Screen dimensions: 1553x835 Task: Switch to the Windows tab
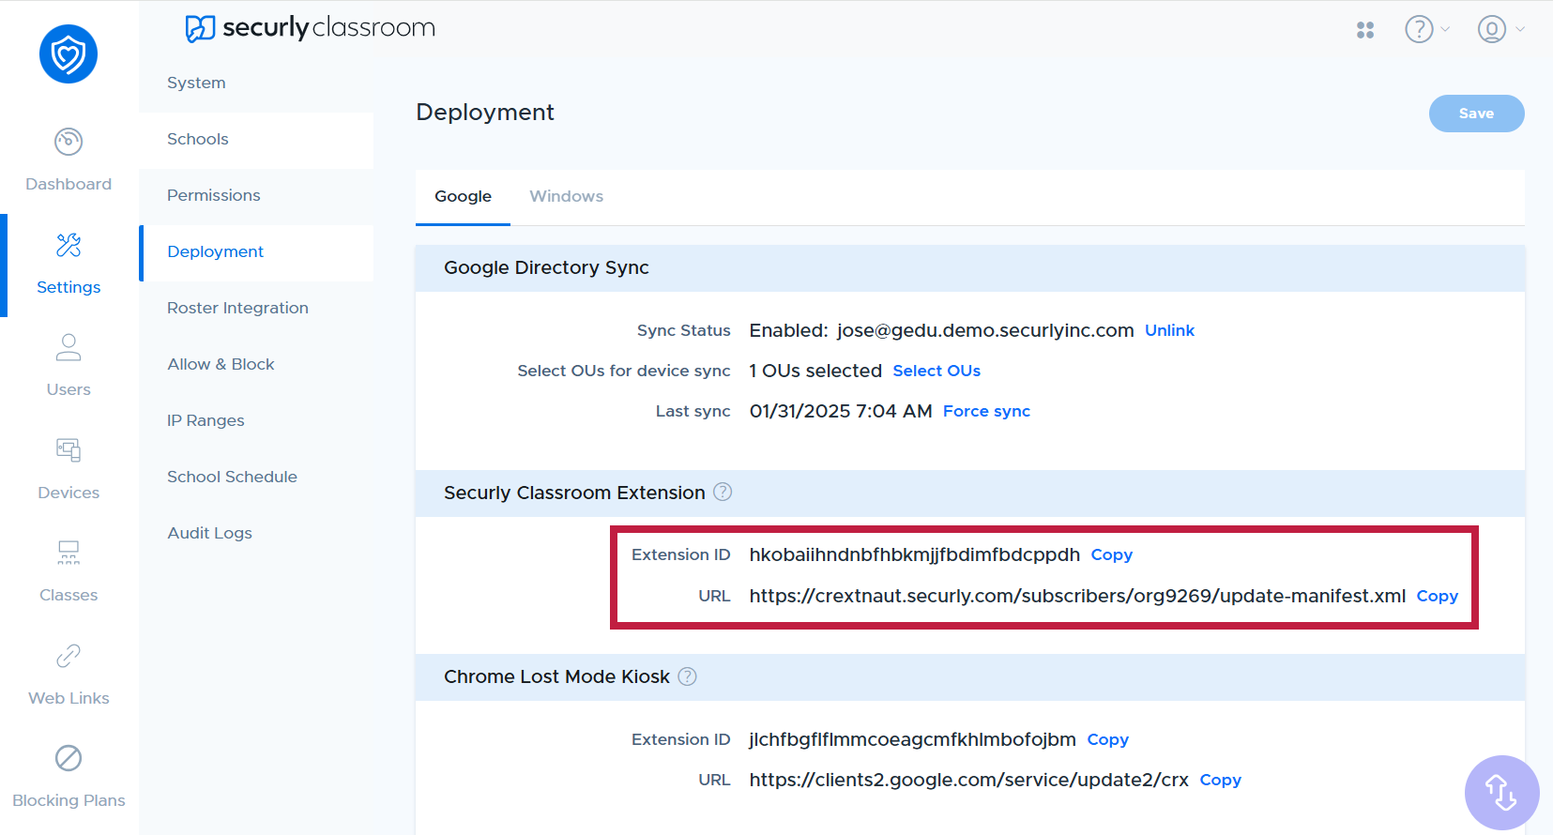(566, 196)
